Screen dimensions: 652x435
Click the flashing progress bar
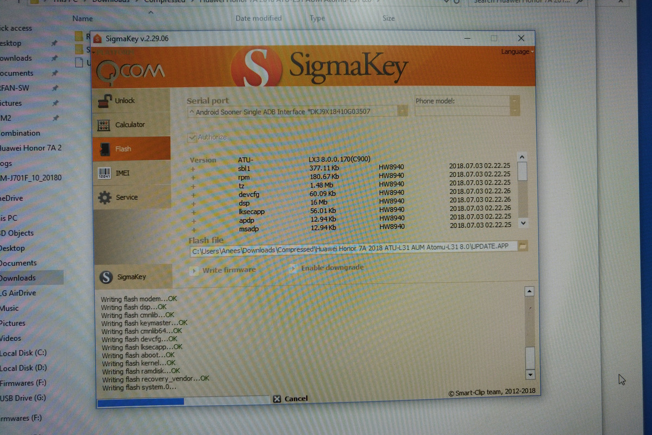[183, 401]
